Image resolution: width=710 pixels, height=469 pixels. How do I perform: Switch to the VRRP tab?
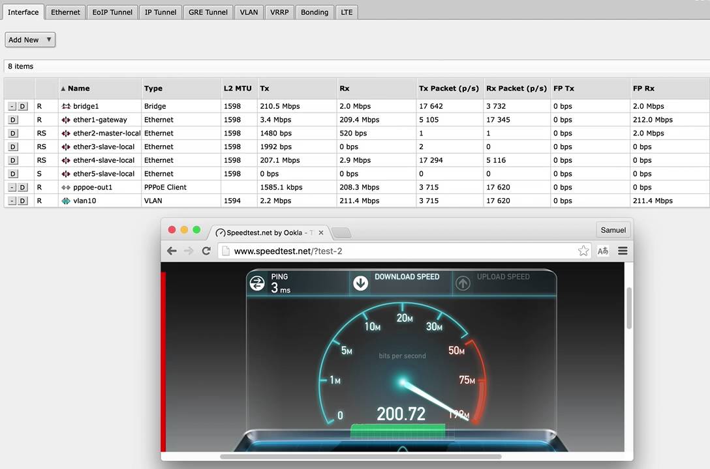(x=279, y=12)
